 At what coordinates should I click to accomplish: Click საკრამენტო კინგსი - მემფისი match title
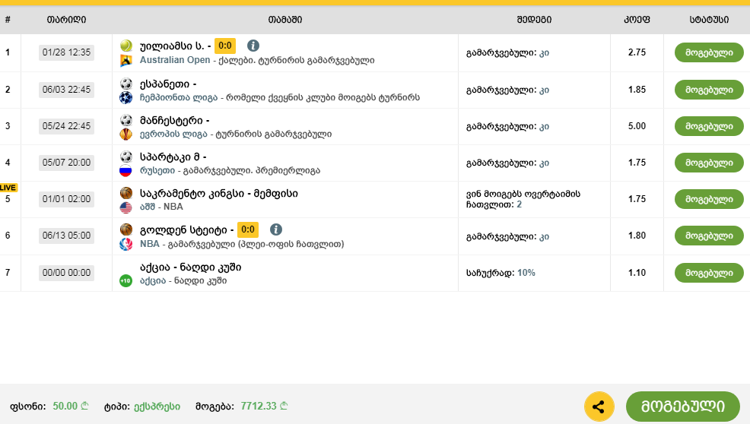click(x=218, y=193)
